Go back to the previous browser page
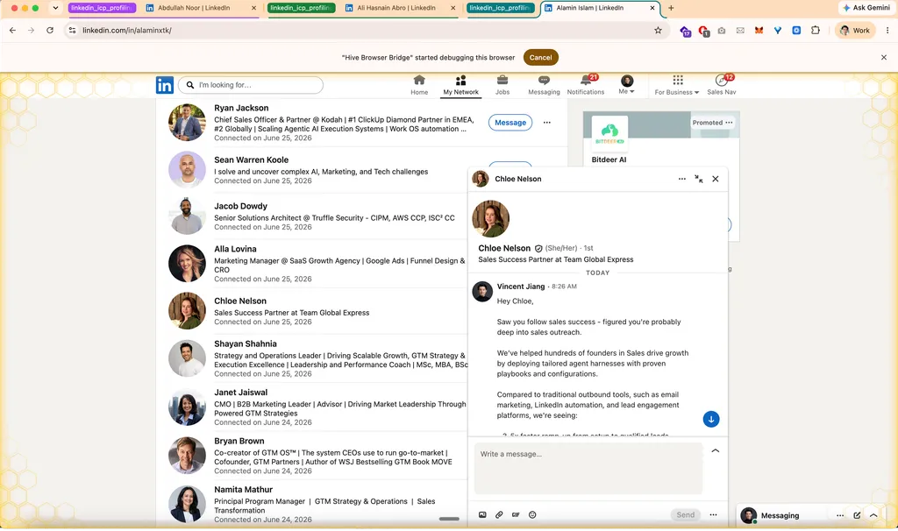Viewport: 898px width, 531px height. (12, 31)
